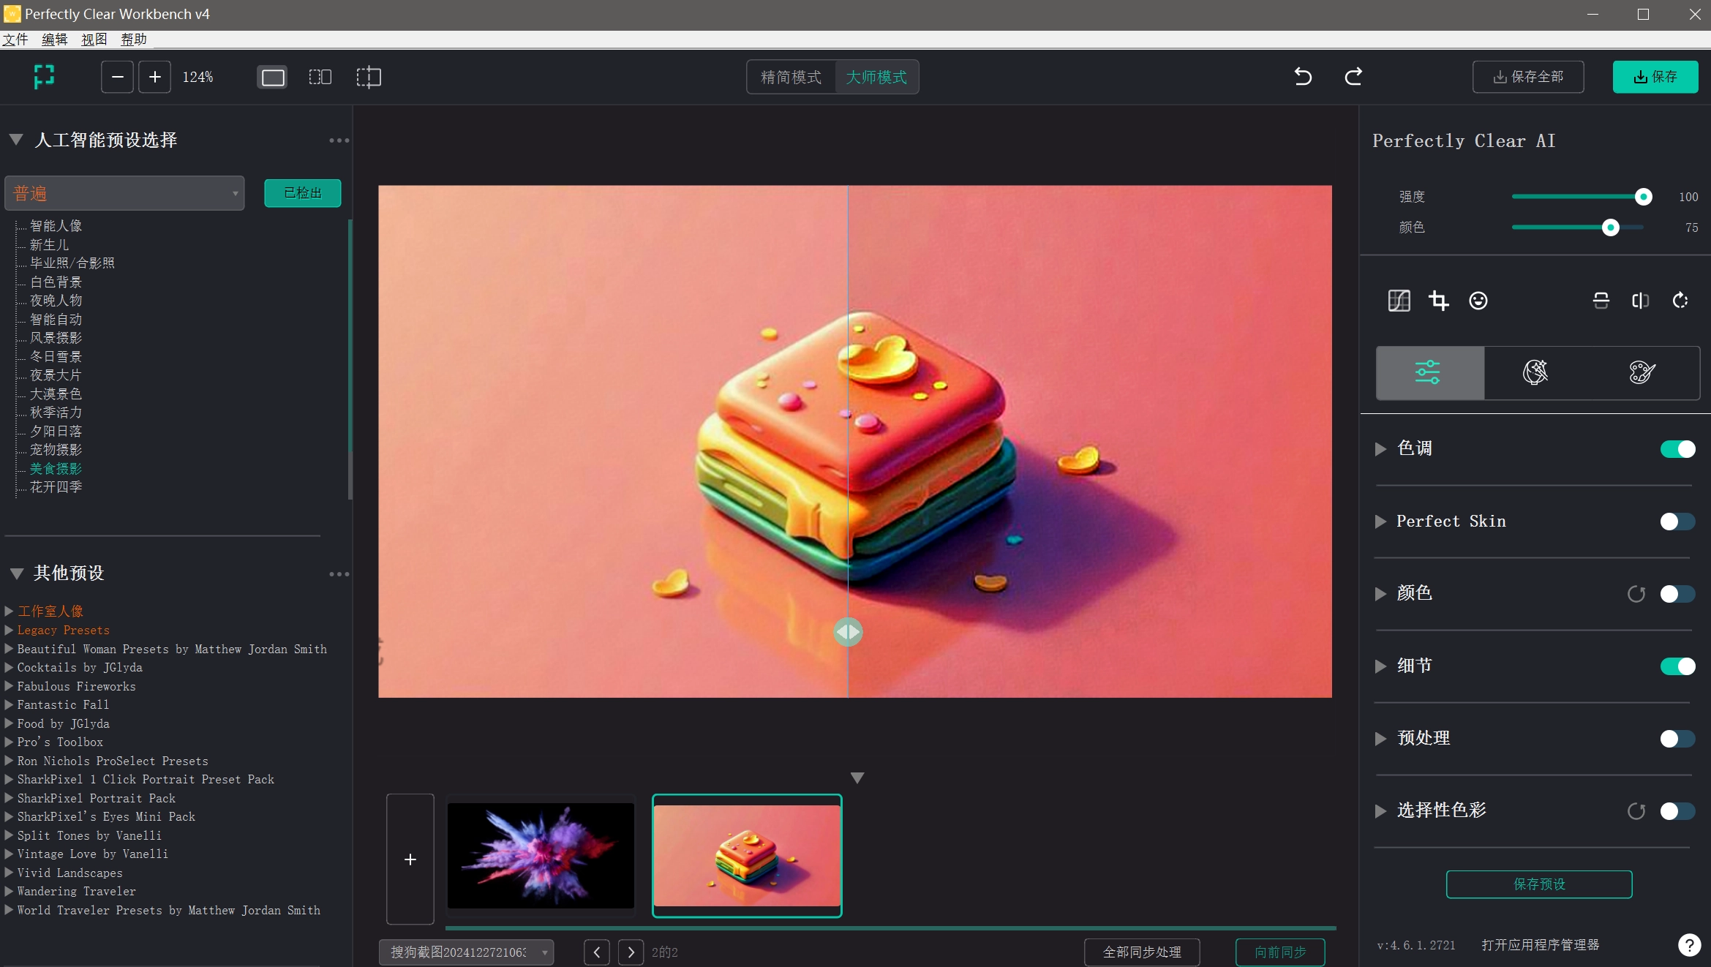Expand the 细节 section arrow

point(1380,666)
